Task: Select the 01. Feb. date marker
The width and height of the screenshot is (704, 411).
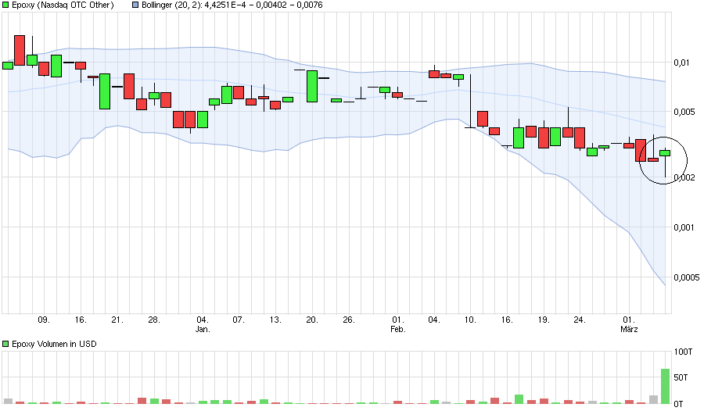Action: pyautogui.click(x=397, y=324)
